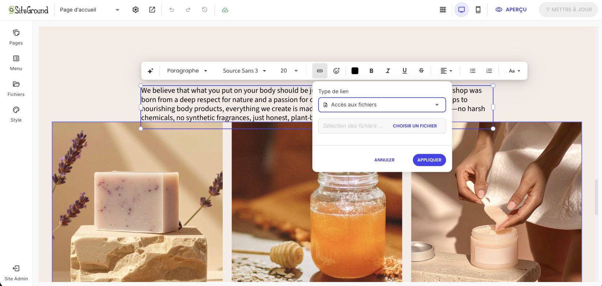Toggle bold formatting
602x286 pixels.
coord(371,71)
